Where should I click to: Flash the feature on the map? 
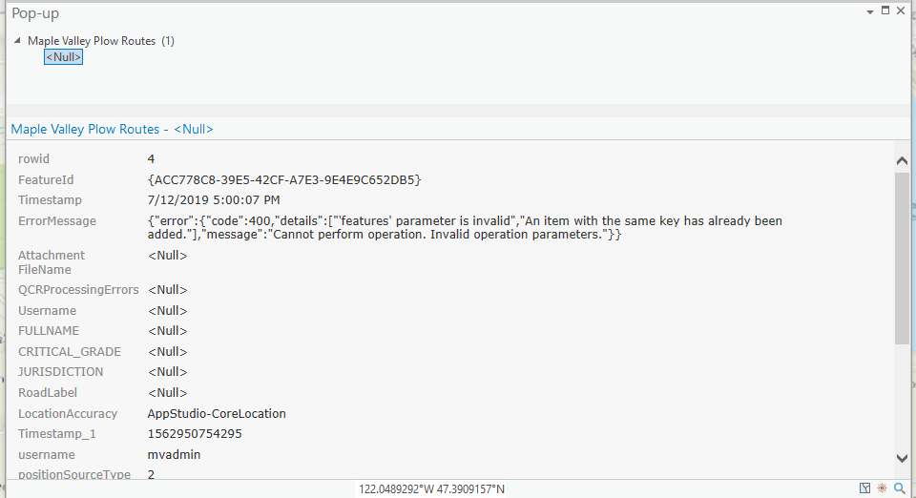coord(882,488)
